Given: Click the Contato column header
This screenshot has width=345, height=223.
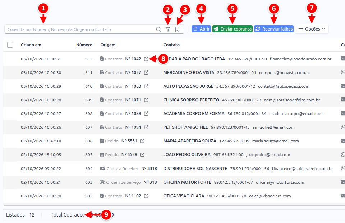Looking at the screenshot, I should (171, 45).
